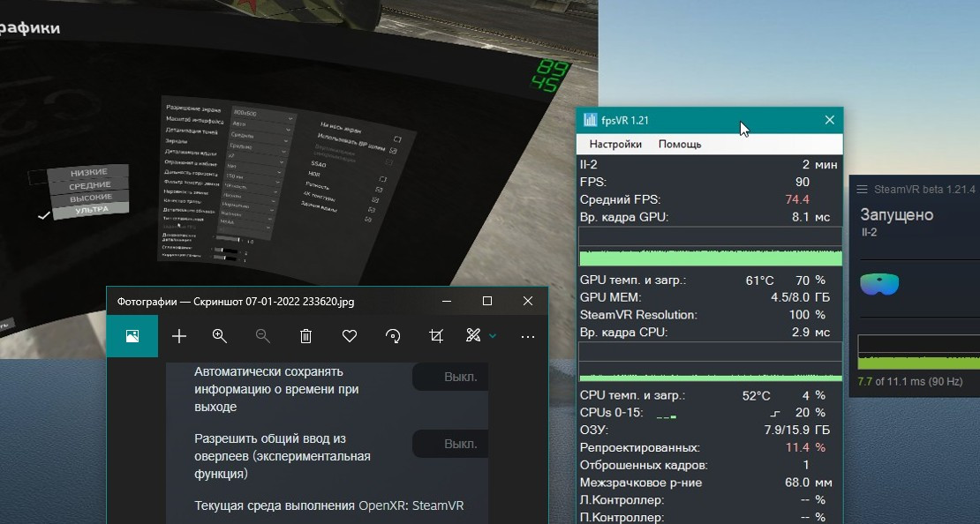Click the Средний FPS value 74.4
Screen dimensions: 980x524
(797, 199)
